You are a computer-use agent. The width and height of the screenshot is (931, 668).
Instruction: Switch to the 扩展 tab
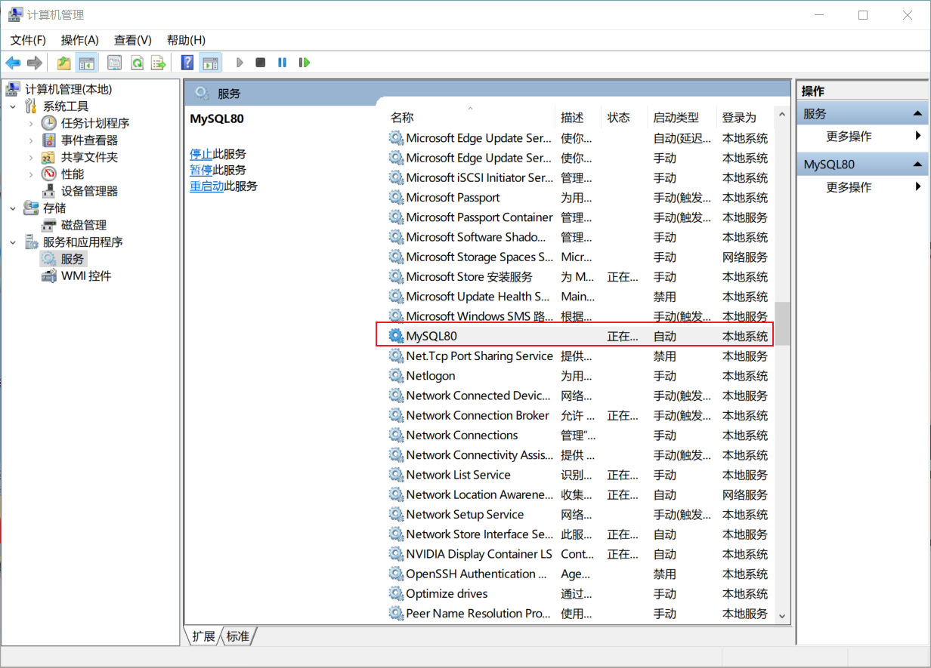204,636
